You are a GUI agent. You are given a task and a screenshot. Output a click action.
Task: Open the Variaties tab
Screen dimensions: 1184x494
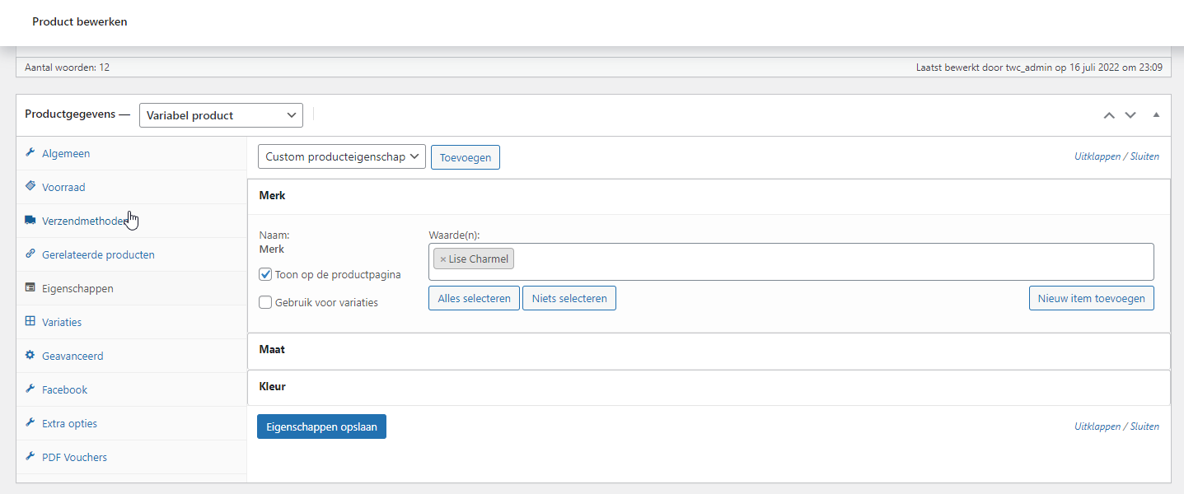[x=132, y=322]
